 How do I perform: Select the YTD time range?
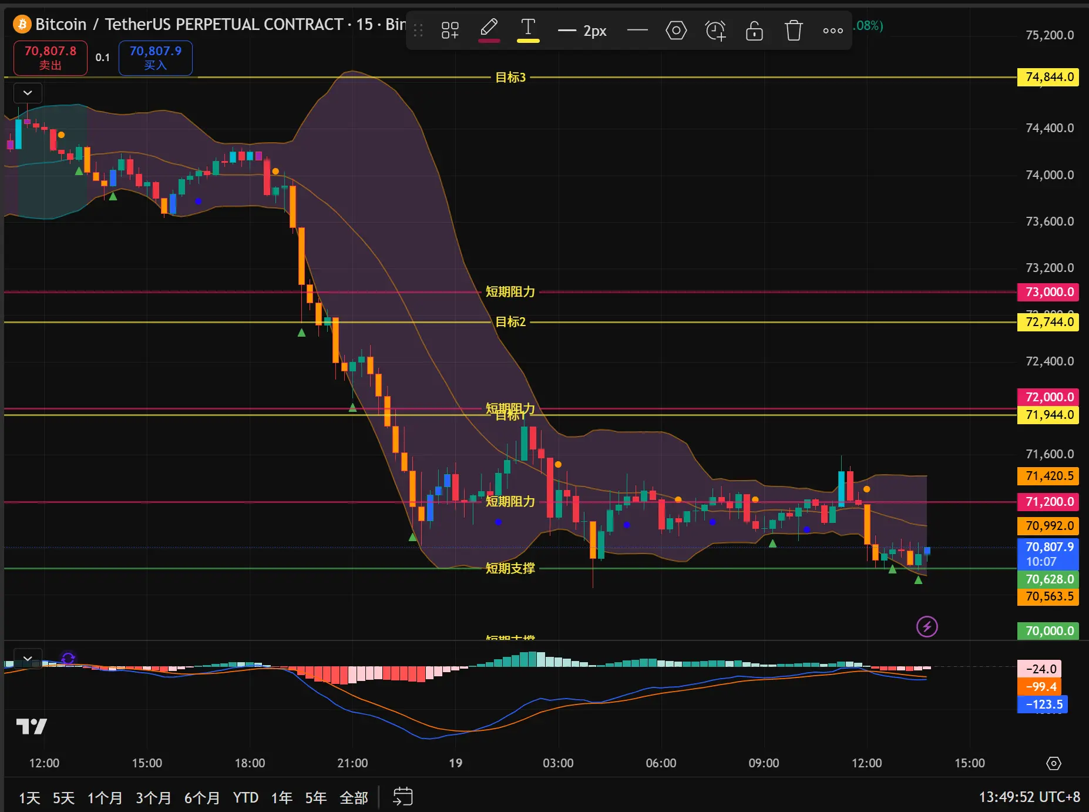click(x=246, y=797)
